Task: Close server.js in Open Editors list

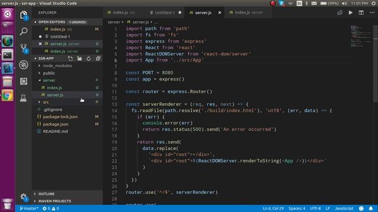Action: (x=40, y=44)
